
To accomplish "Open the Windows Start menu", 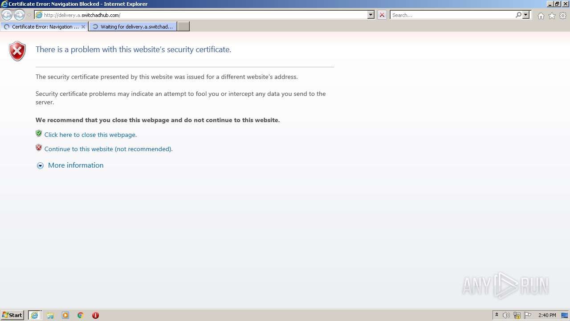I will (12, 315).
